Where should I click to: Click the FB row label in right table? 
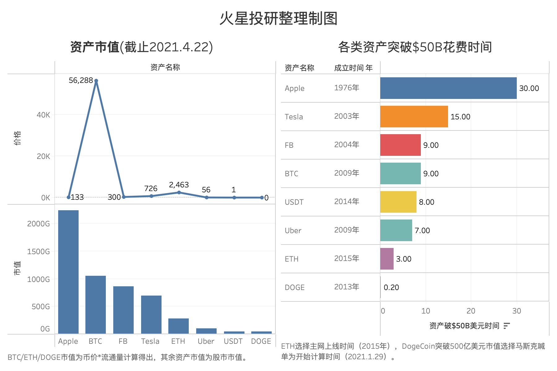coord(289,145)
